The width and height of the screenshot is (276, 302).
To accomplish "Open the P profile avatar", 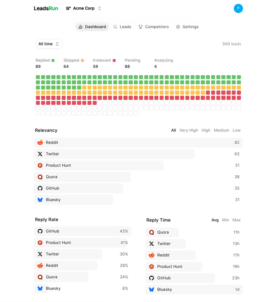I will [x=238, y=8].
